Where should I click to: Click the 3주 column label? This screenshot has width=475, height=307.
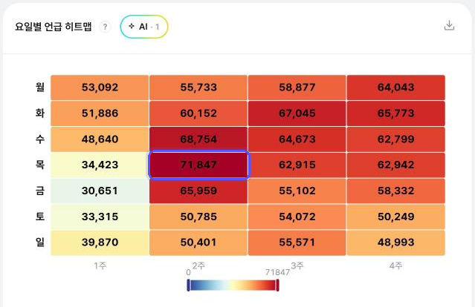[297, 265]
